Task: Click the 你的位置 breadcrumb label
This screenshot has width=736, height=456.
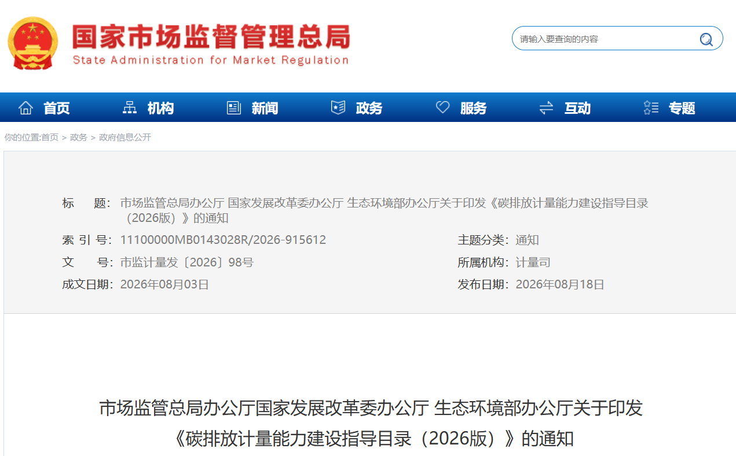Action: click(x=22, y=138)
